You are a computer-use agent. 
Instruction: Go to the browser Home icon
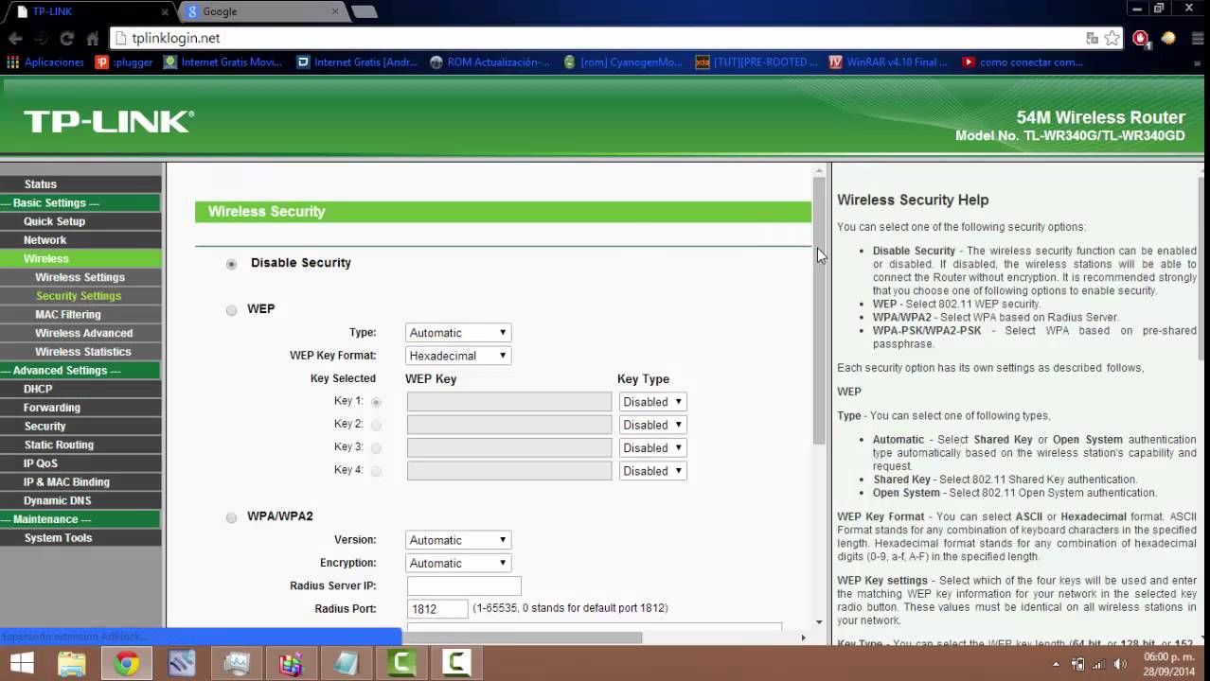click(x=93, y=39)
